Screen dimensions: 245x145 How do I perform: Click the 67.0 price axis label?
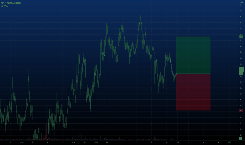(241, 11)
